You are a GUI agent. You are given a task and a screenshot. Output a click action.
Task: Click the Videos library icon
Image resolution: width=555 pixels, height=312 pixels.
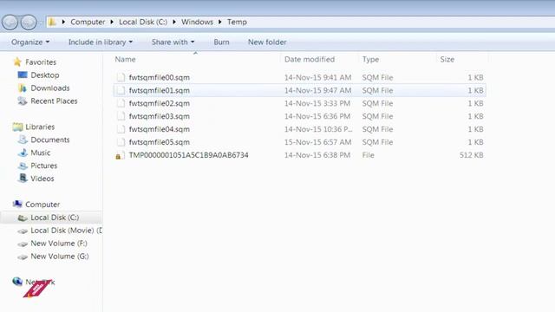(23, 179)
